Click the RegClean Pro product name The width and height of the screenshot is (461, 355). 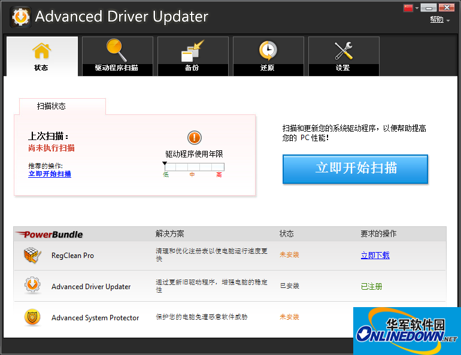72,256
